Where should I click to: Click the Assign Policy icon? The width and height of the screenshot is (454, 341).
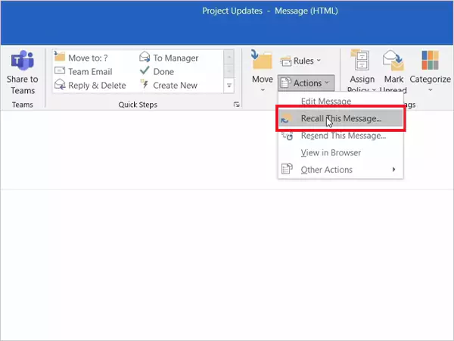click(x=359, y=60)
